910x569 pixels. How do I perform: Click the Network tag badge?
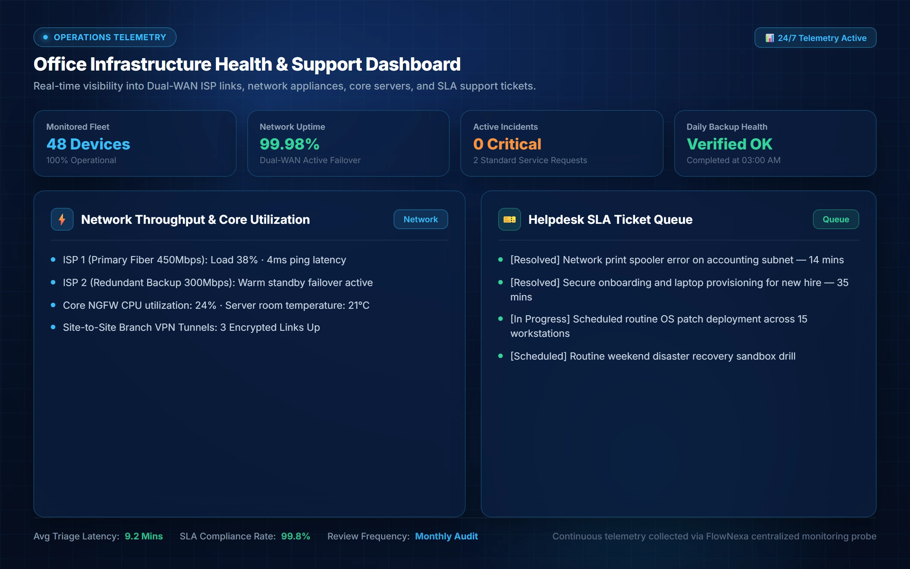coord(420,219)
